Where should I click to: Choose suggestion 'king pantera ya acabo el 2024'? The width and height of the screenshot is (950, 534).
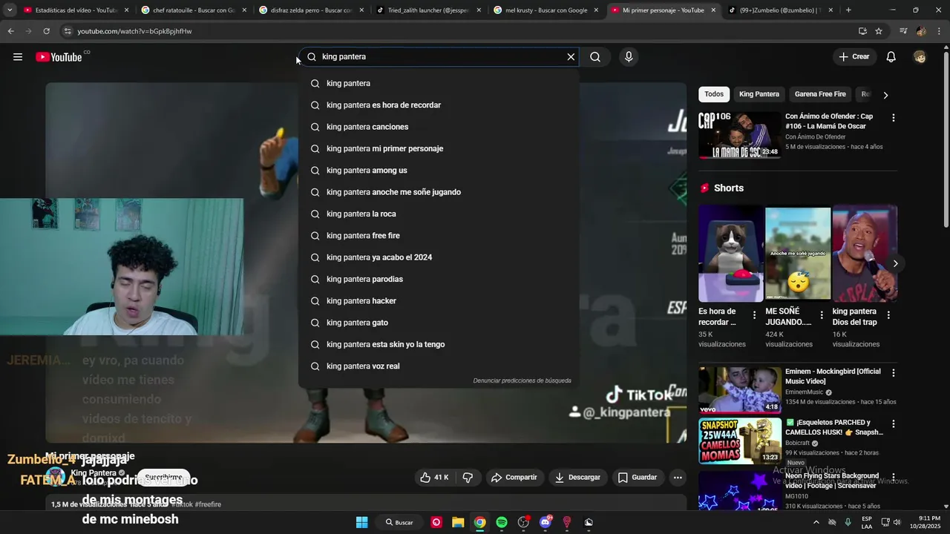pos(438,257)
